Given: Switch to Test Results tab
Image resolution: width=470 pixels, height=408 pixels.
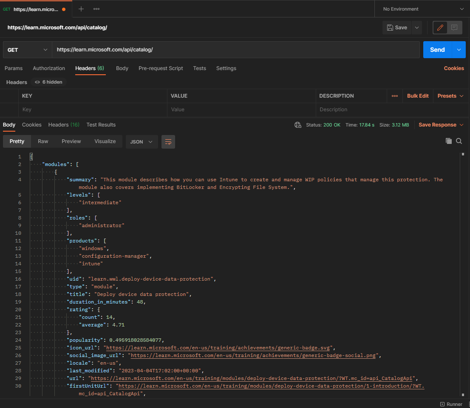Looking at the screenshot, I should click(x=101, y=125).
